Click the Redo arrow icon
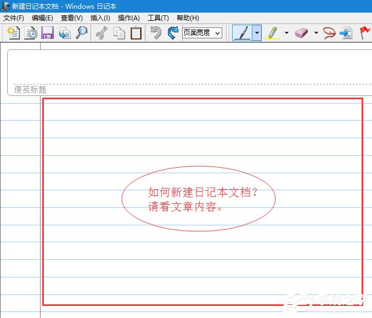Screen dimensions: 372x318 click(173, 33)
